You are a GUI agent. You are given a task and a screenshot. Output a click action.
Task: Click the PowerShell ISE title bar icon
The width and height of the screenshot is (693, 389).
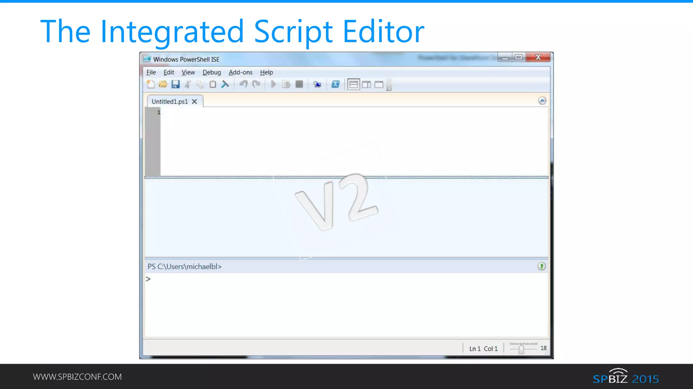point(147,59)
